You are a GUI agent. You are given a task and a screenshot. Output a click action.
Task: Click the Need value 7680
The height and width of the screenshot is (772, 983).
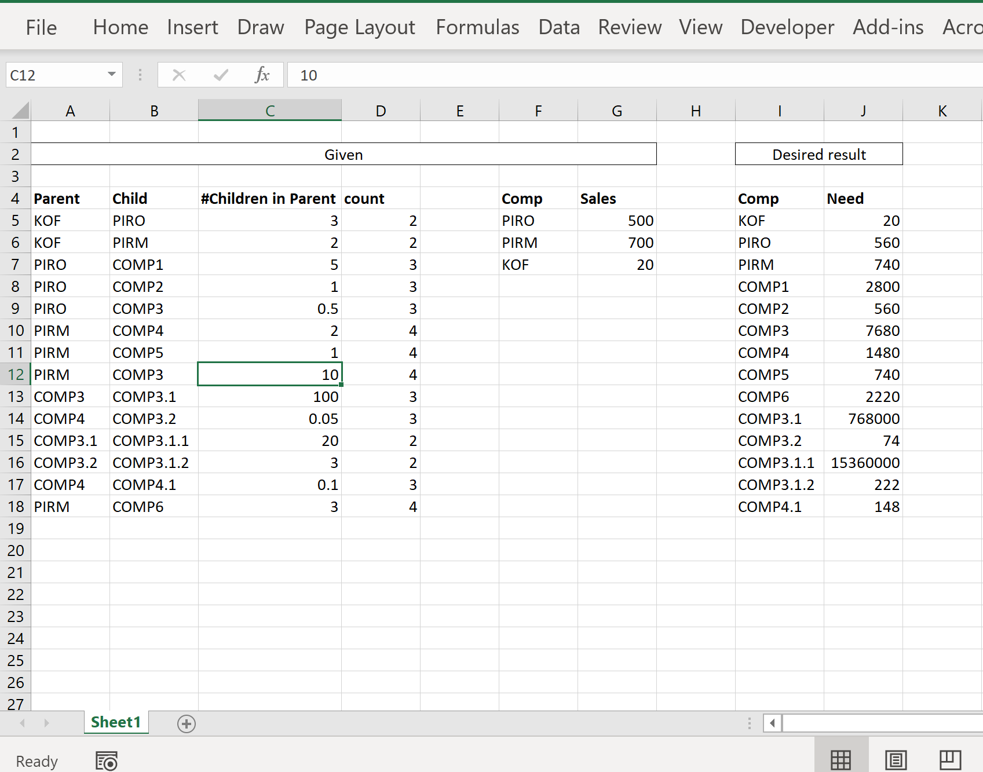coord(863,331)
